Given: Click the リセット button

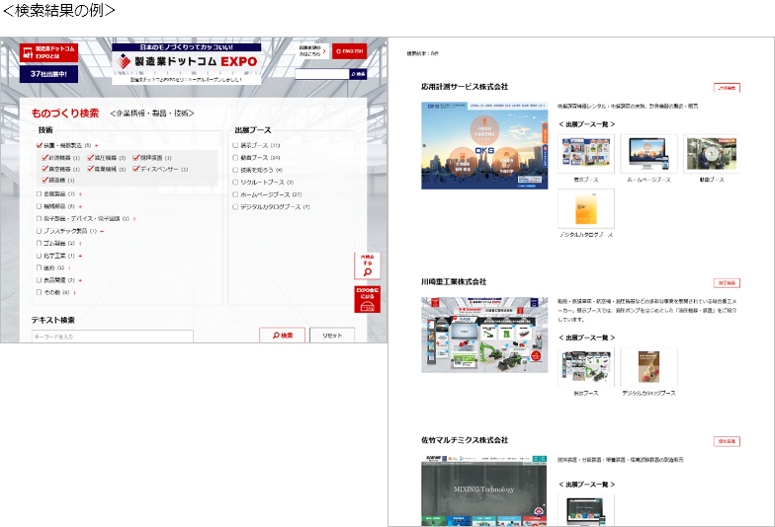Looking at the screenshot, I should point(332,336).
